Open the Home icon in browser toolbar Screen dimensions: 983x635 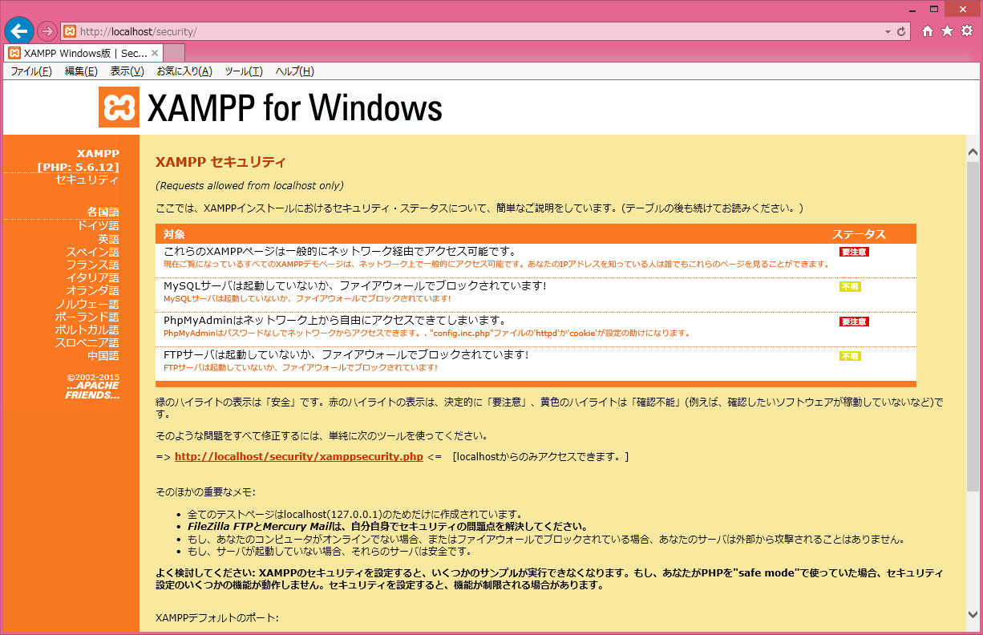[x=928, y=31]
